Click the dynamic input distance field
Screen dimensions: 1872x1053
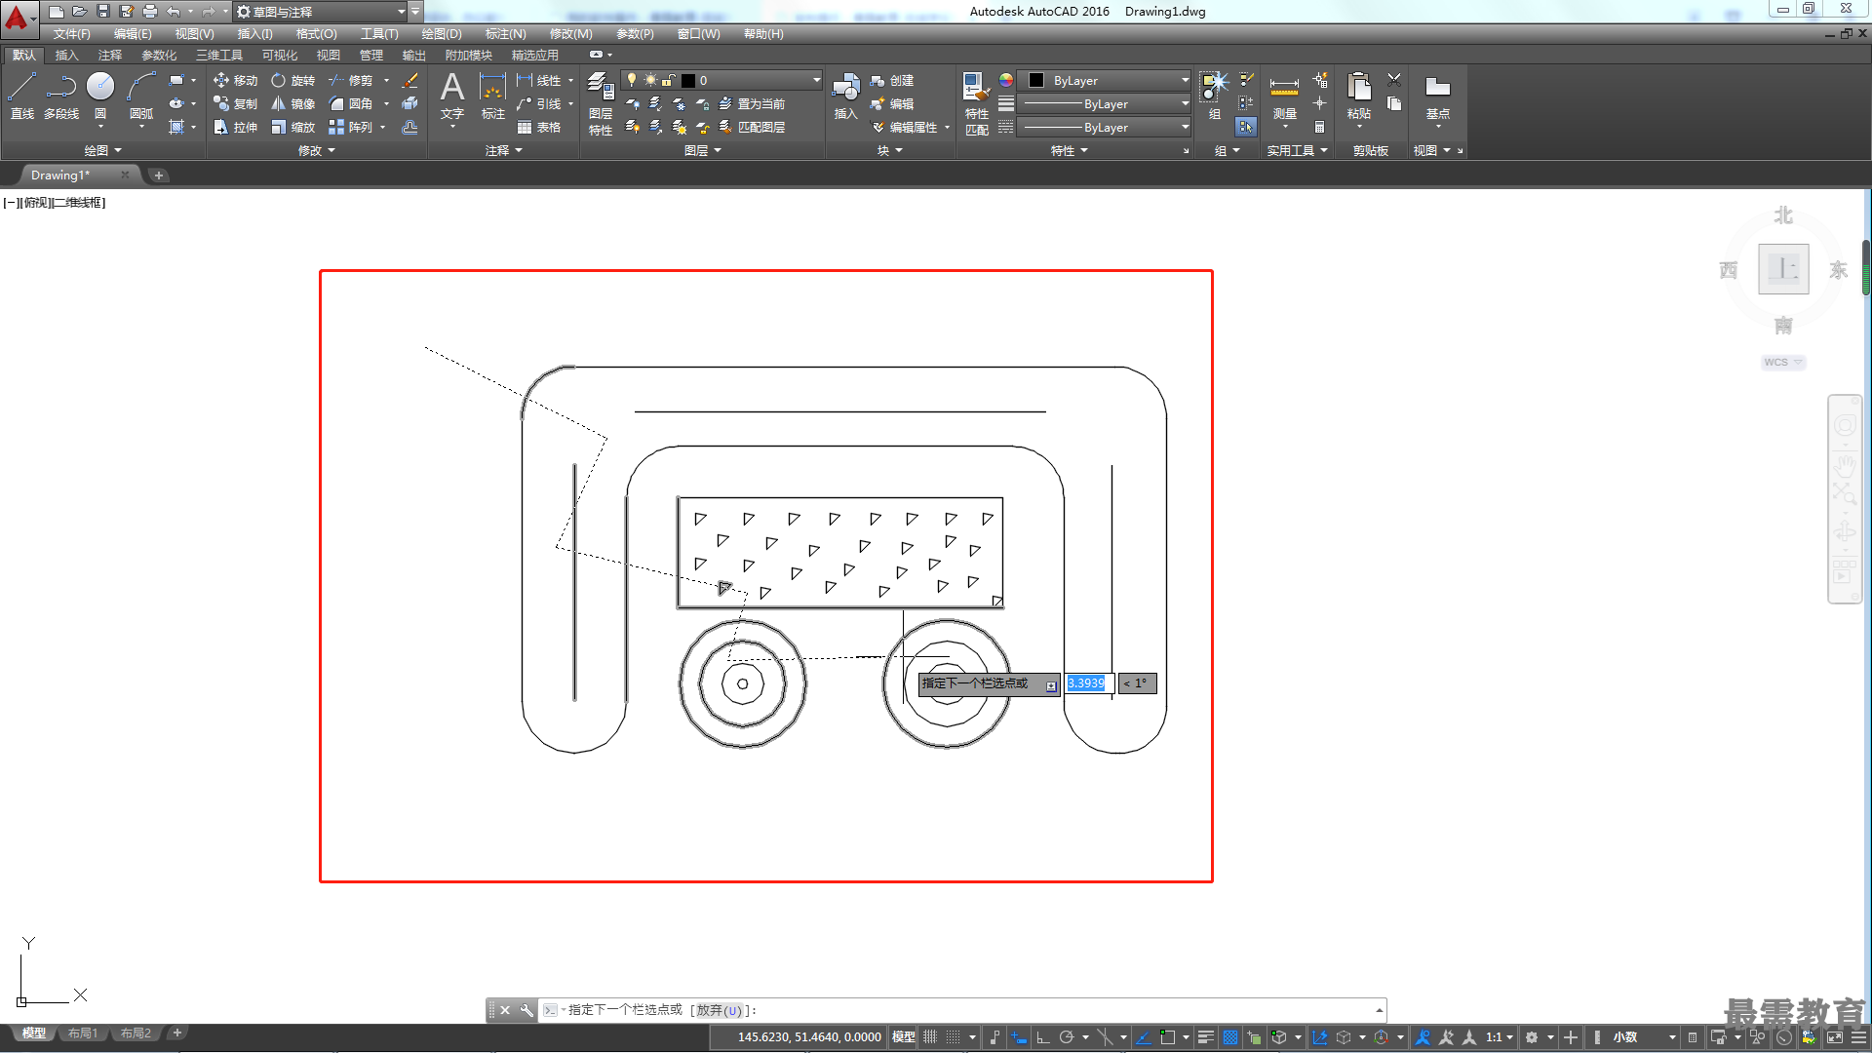click(1089, 683)
